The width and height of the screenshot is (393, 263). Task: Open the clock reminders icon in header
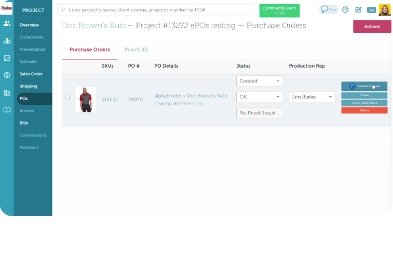pos(345,10)
